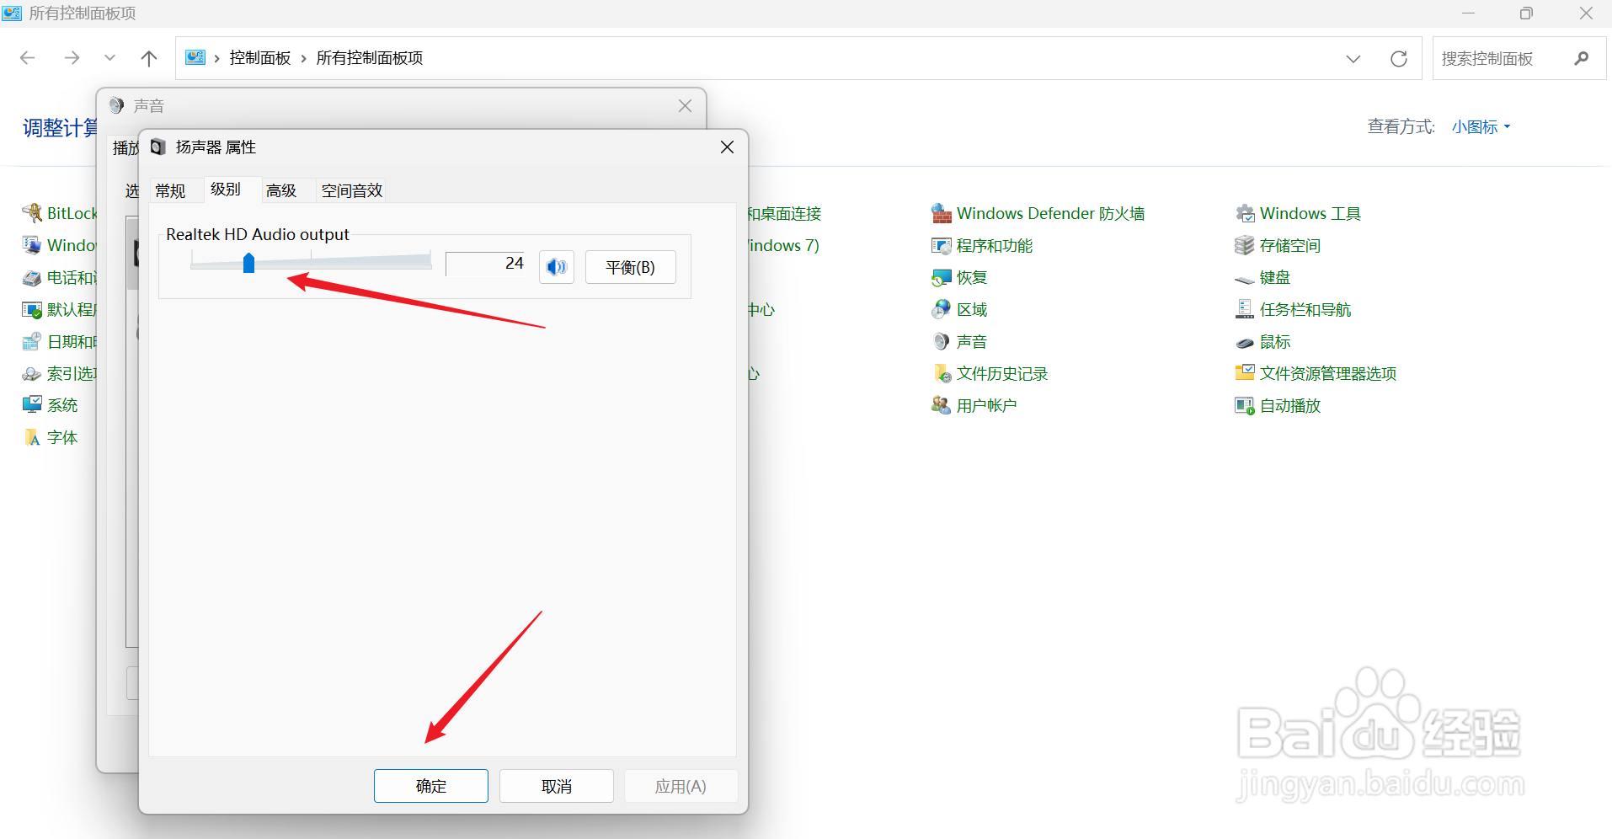Click the search magnifier icon
Viewport: 1612px width, 839px height.
(1582, 59)
